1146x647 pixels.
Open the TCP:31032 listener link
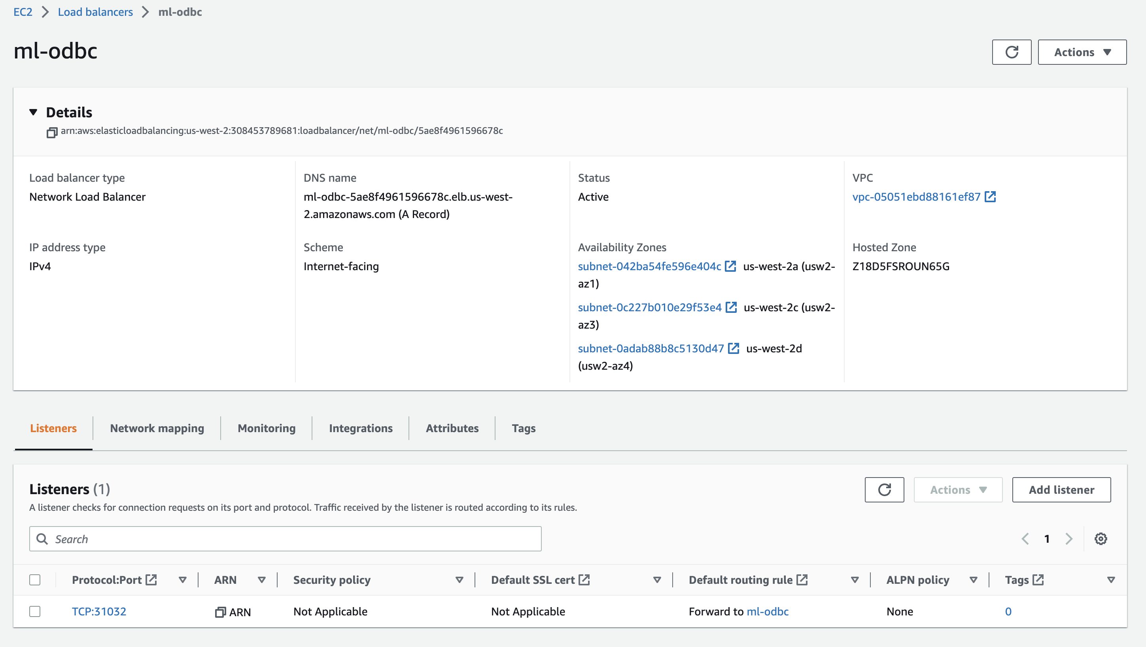tap(99, 611)
